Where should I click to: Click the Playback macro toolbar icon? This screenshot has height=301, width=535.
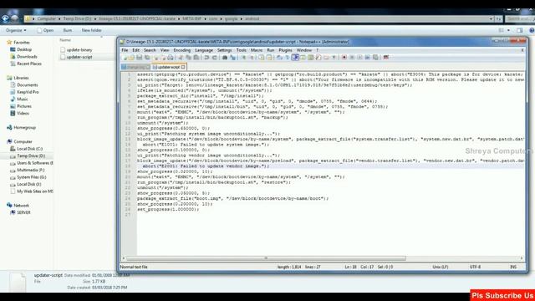359,58
